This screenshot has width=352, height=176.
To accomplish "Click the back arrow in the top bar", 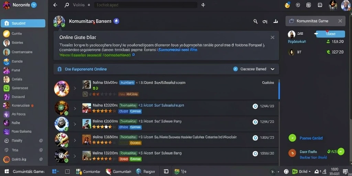I will coord(55,5).
